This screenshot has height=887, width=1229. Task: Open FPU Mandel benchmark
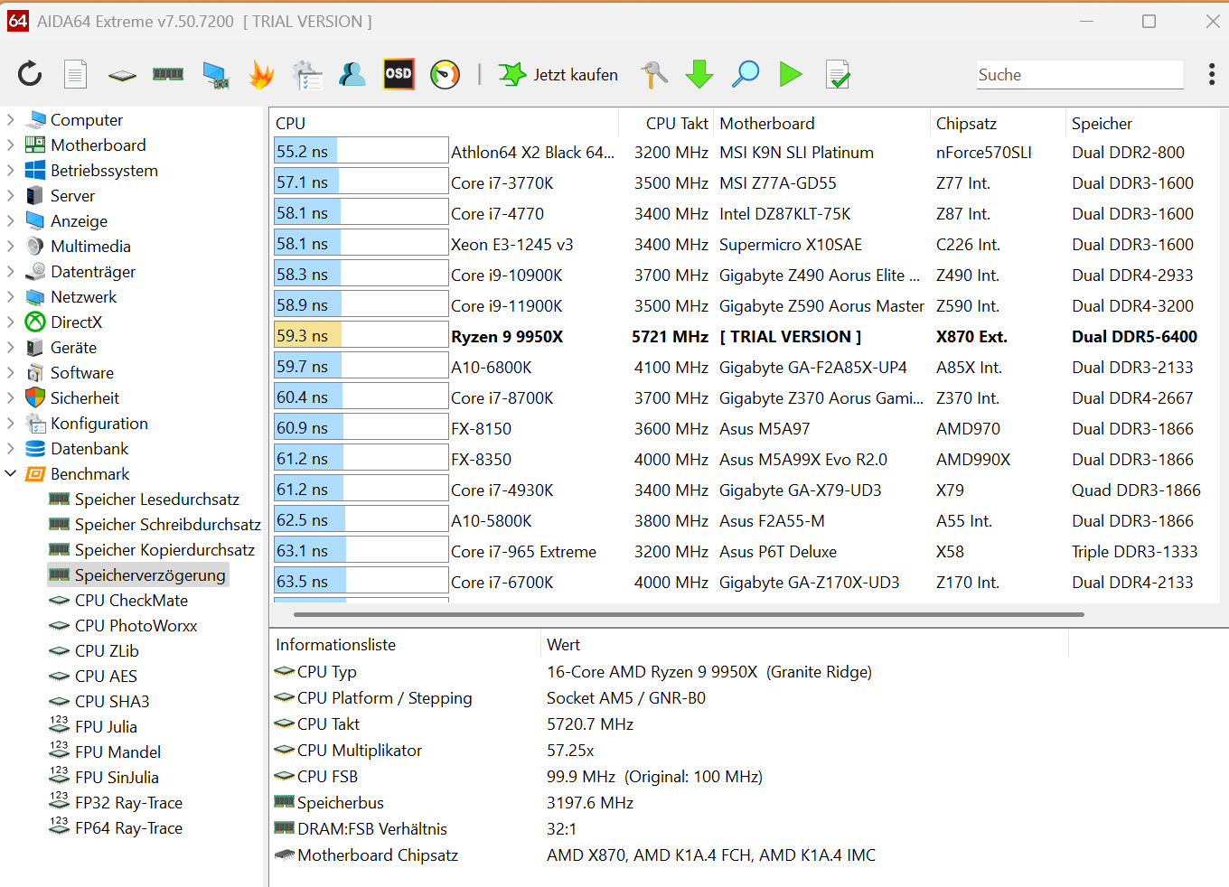pos(117,752)
